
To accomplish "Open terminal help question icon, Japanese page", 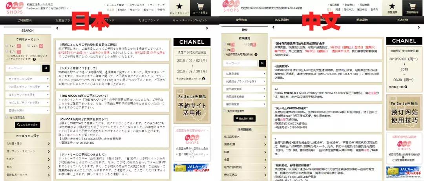I will click(34, 59).
